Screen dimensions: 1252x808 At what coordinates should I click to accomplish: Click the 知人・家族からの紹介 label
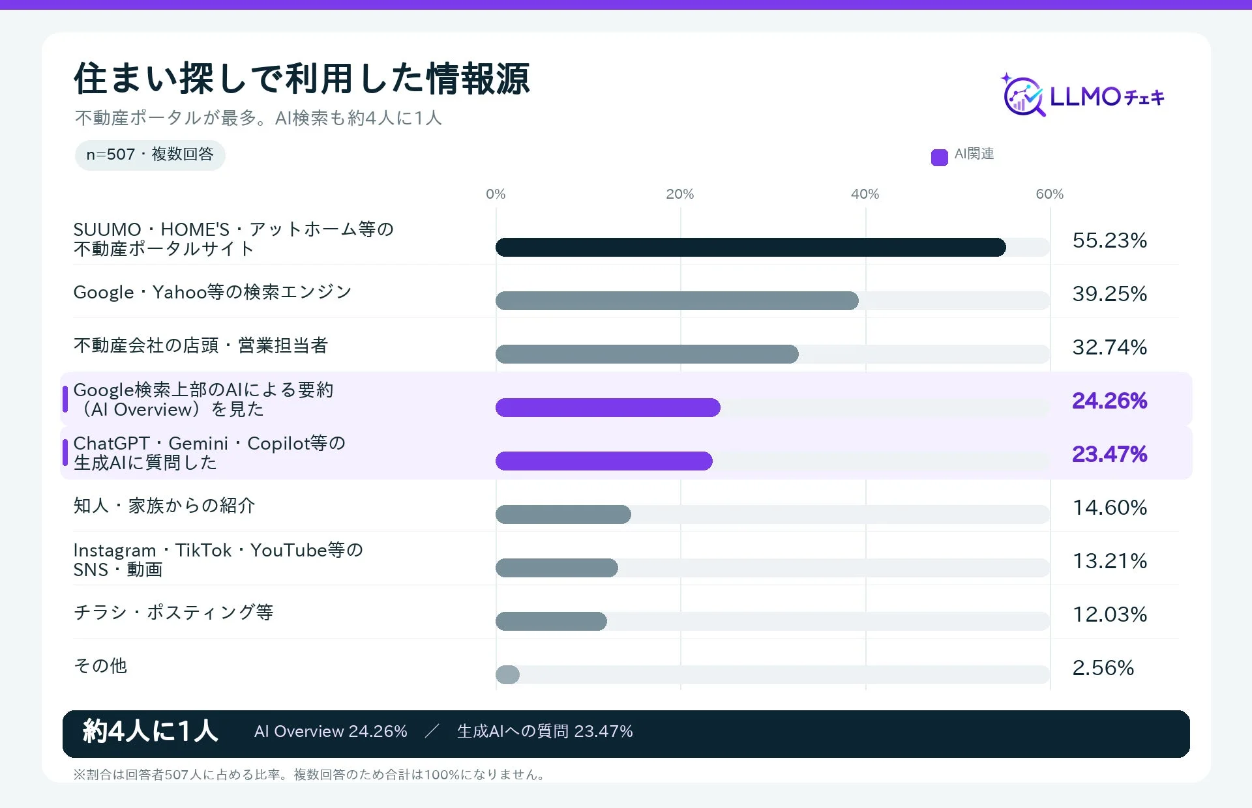point(164,506)
